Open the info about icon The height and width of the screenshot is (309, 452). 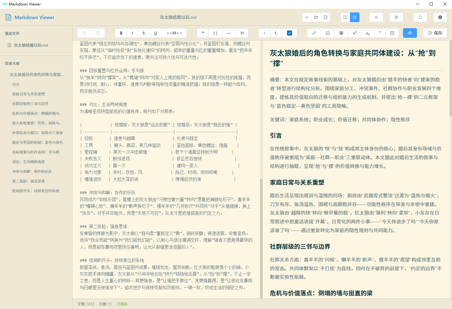440,17
